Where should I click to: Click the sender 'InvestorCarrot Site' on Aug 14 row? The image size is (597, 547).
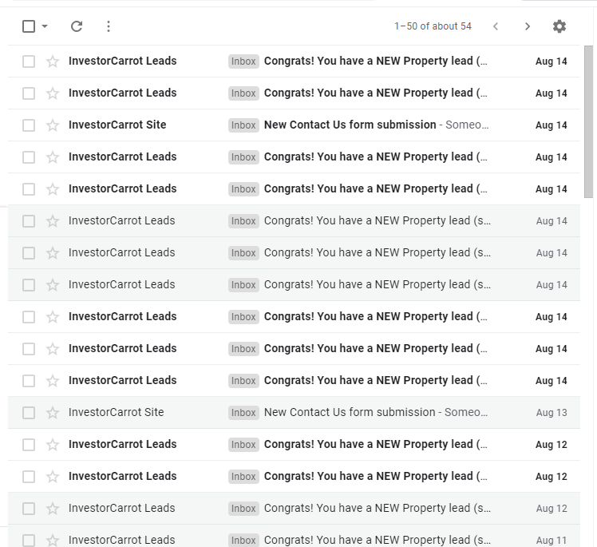coord(117,125)
